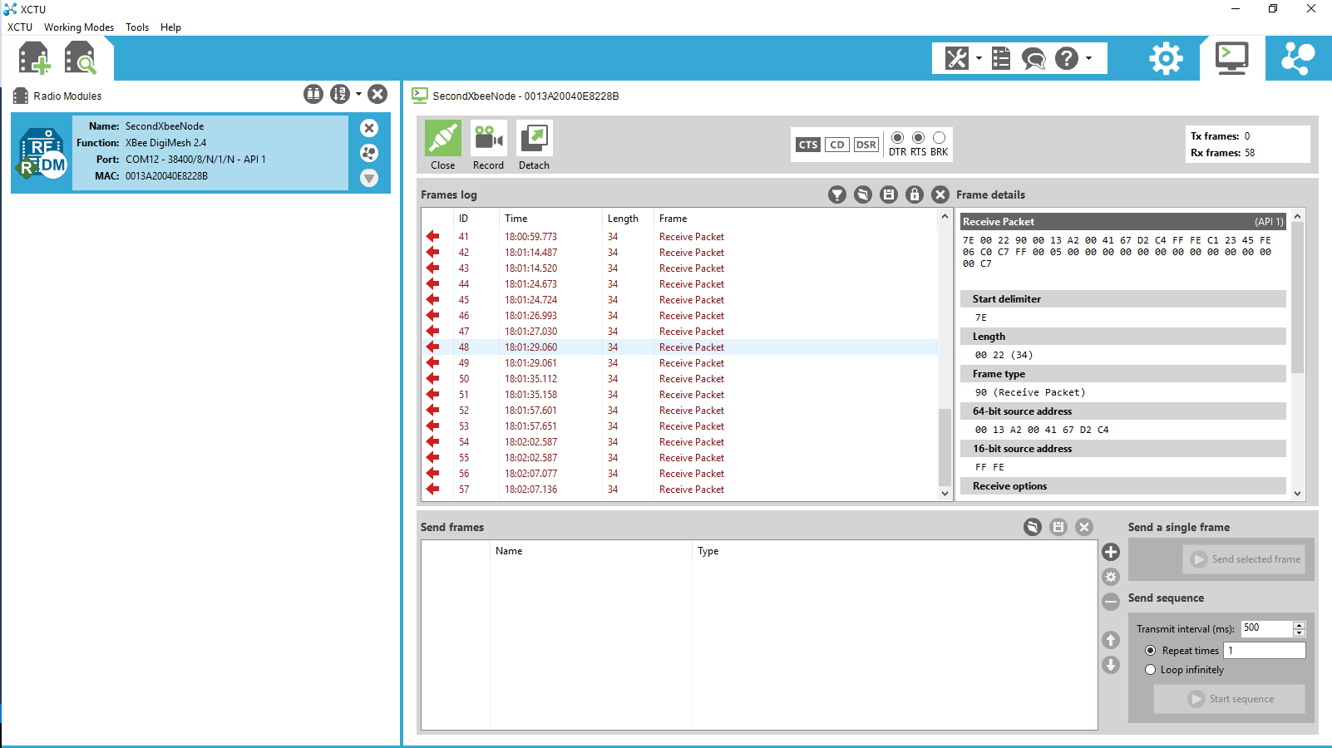1332x748 pixels.
Task: Click the sort modules list icon
Action: click(340, 94)
